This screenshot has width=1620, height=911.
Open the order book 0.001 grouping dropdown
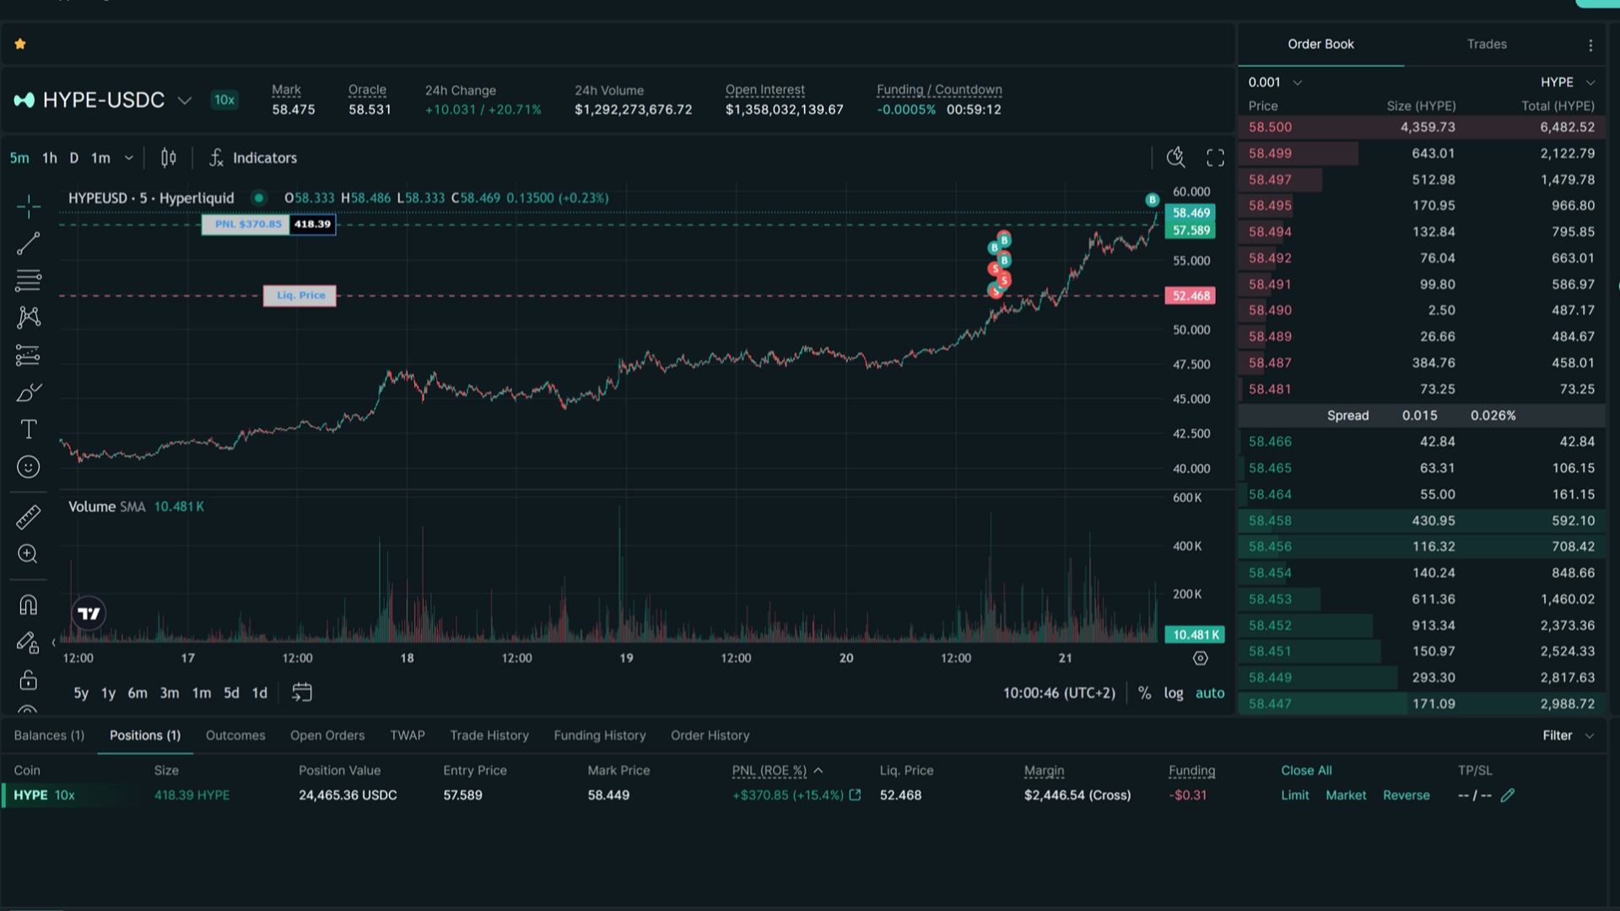(x=1275, y=82)
